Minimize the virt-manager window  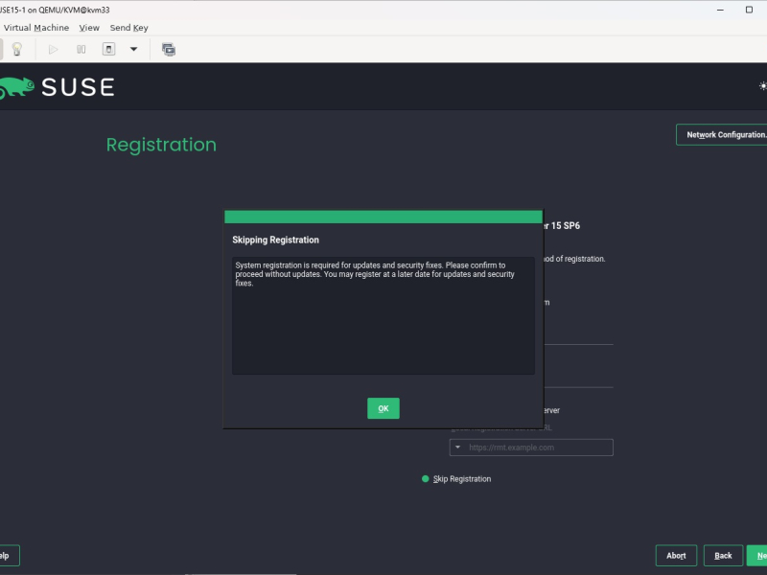(x=720, y=10)
